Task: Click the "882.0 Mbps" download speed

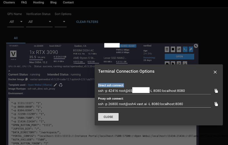Action: [x=123, y=52]
